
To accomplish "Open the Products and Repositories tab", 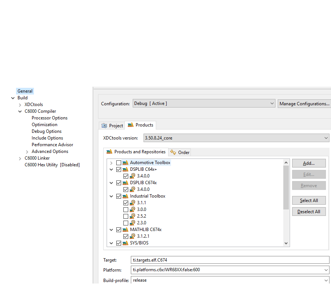I will point(136,152).
